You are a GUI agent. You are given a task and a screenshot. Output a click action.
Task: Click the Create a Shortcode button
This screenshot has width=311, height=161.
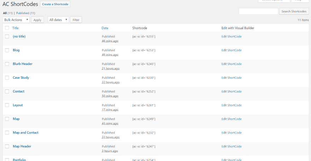pos(55,4)
